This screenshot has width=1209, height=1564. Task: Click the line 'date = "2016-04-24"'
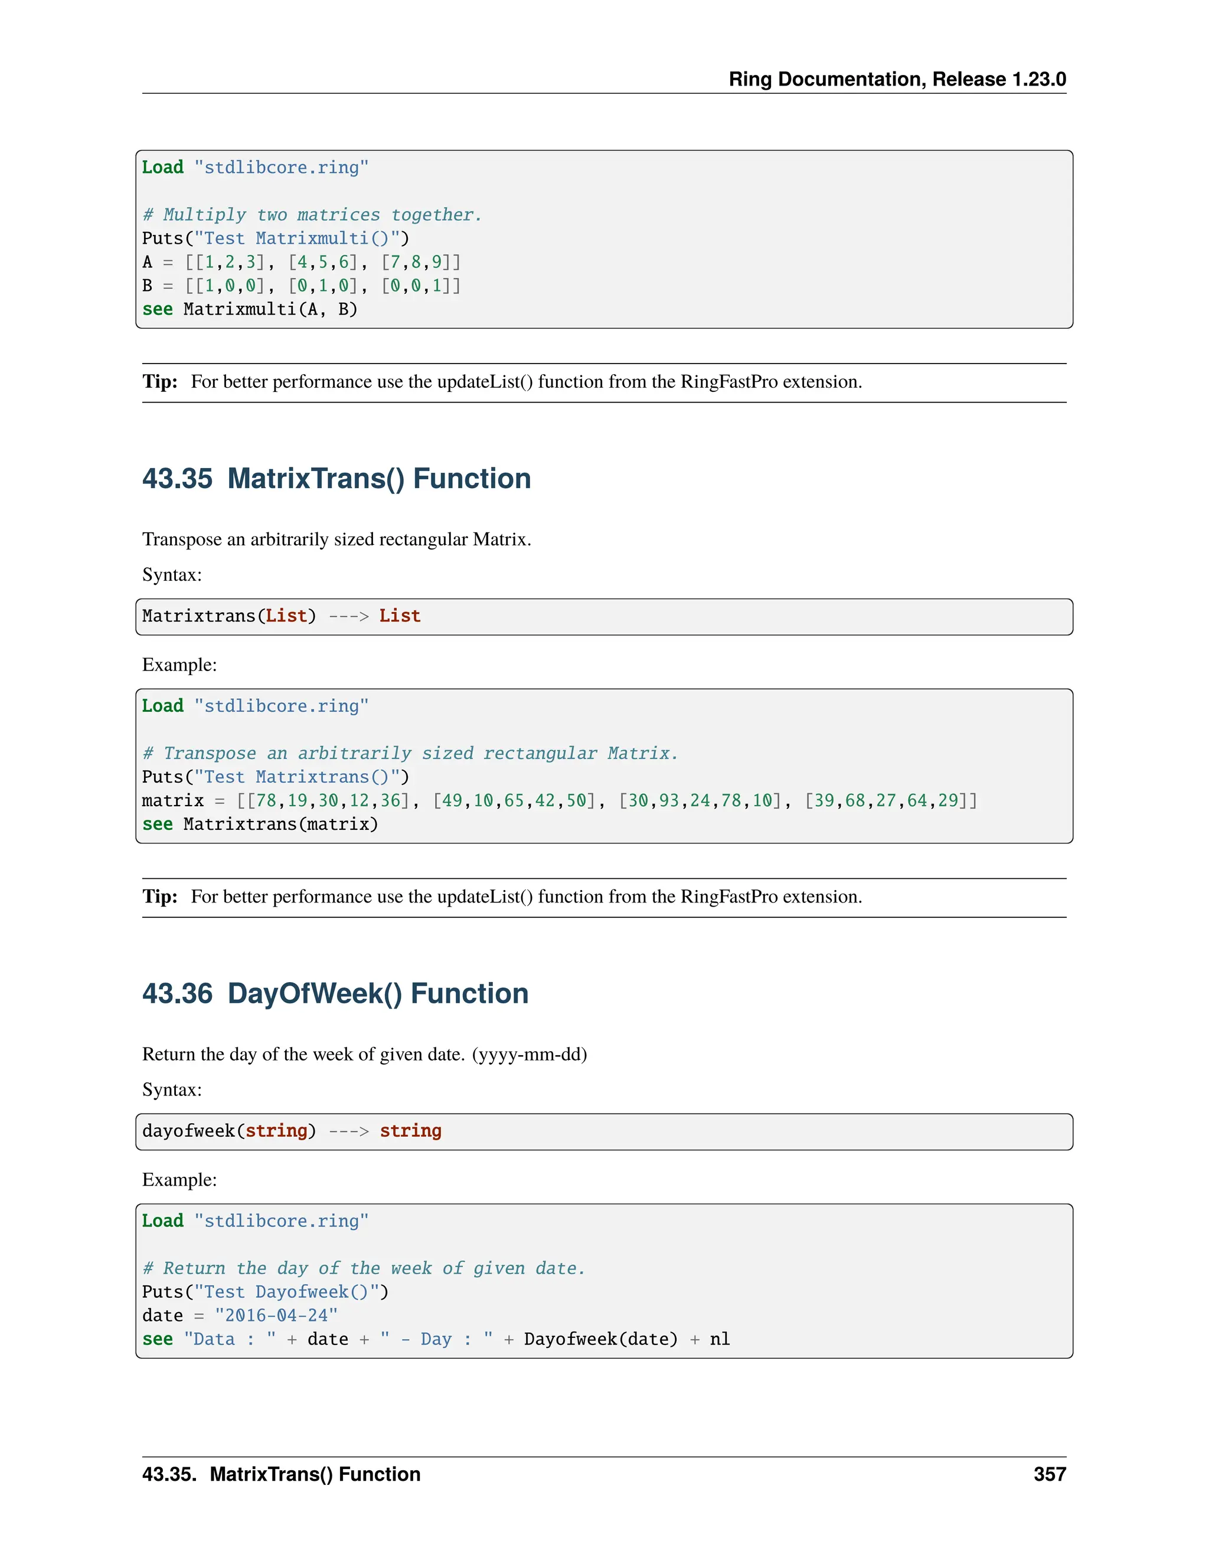240,1316
